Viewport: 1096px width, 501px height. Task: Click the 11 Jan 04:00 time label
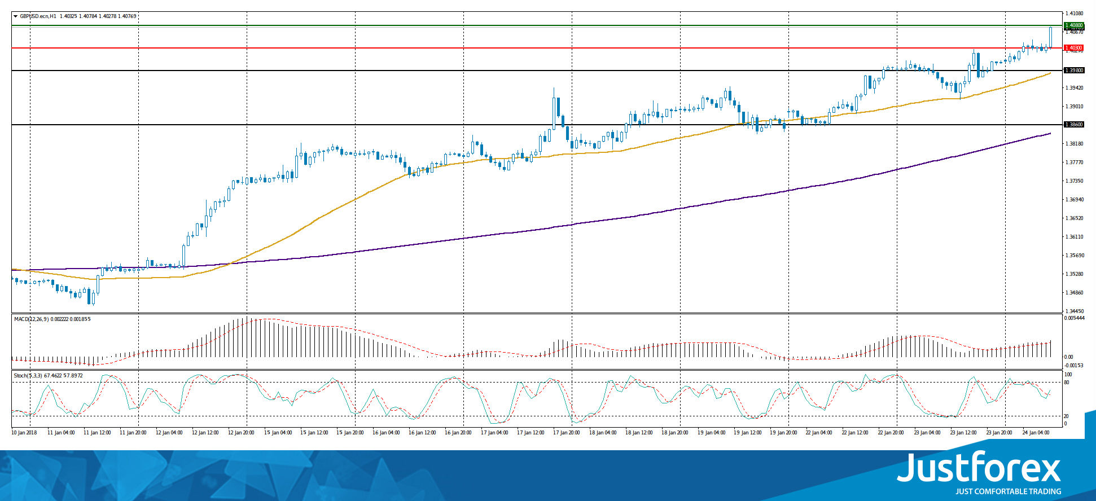click(x=61, y=433)
